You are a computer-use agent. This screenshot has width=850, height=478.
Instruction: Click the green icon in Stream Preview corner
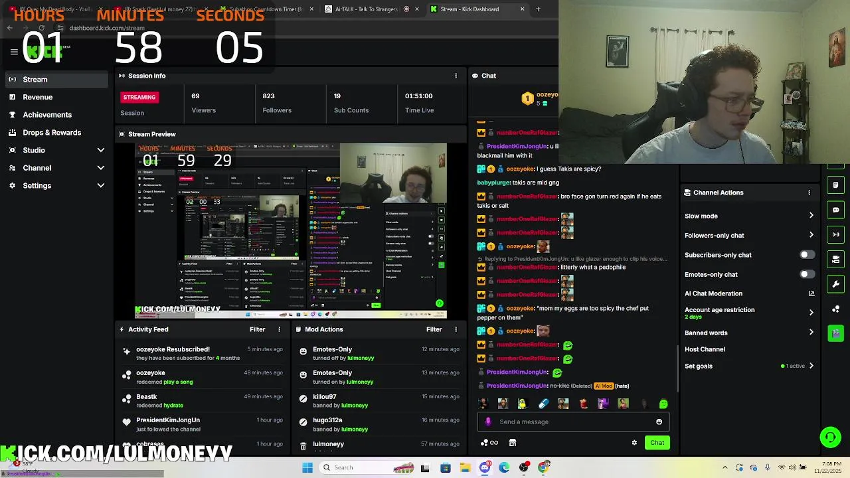click(x=439, y=303)
